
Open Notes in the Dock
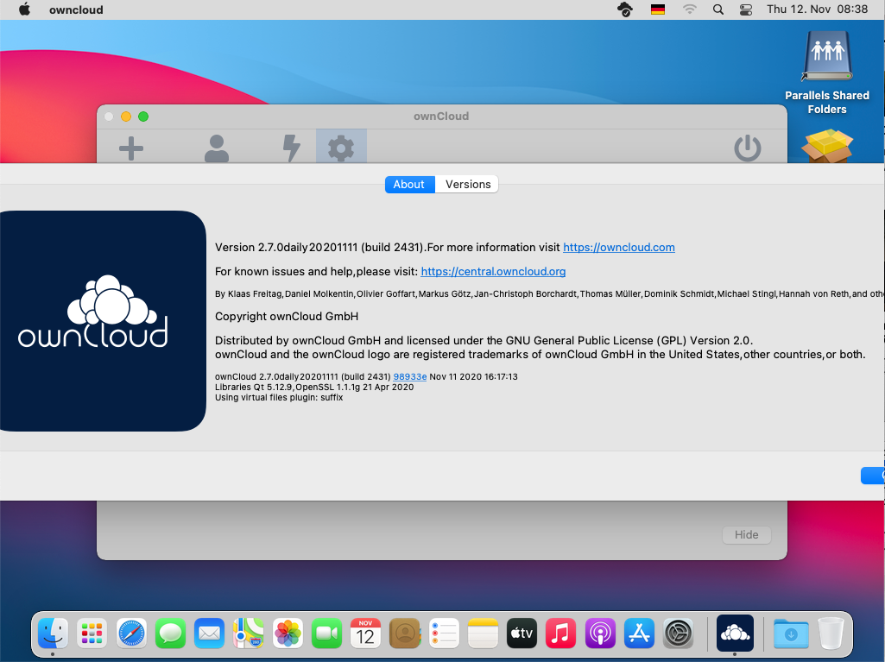pos(484,633)
